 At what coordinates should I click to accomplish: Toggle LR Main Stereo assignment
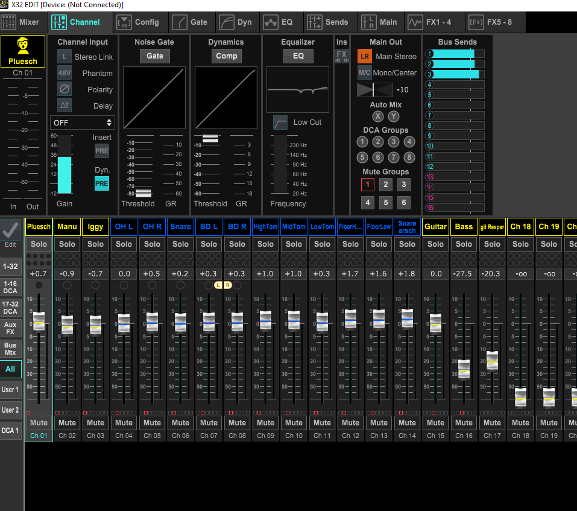point(364,56)
